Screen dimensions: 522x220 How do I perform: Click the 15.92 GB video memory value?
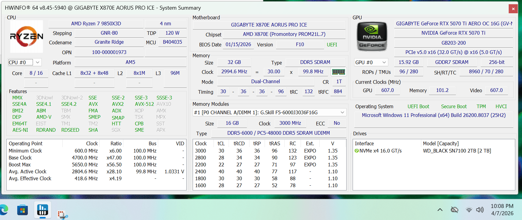point(409,62)
